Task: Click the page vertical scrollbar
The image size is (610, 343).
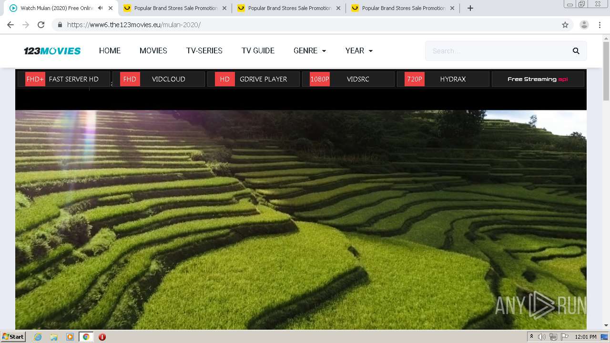Action: [606, 71]
